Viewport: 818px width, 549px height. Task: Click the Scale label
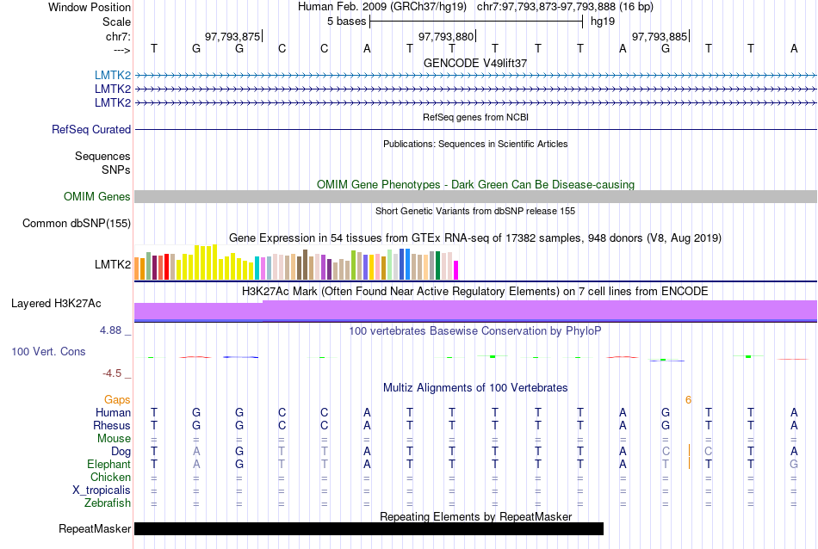coord(116,22)
